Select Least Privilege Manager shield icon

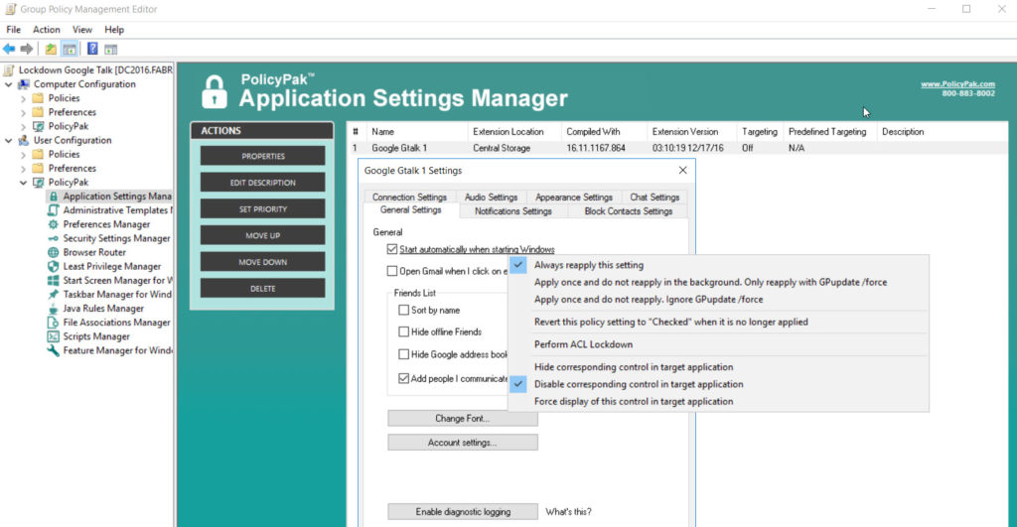(54, 266)
